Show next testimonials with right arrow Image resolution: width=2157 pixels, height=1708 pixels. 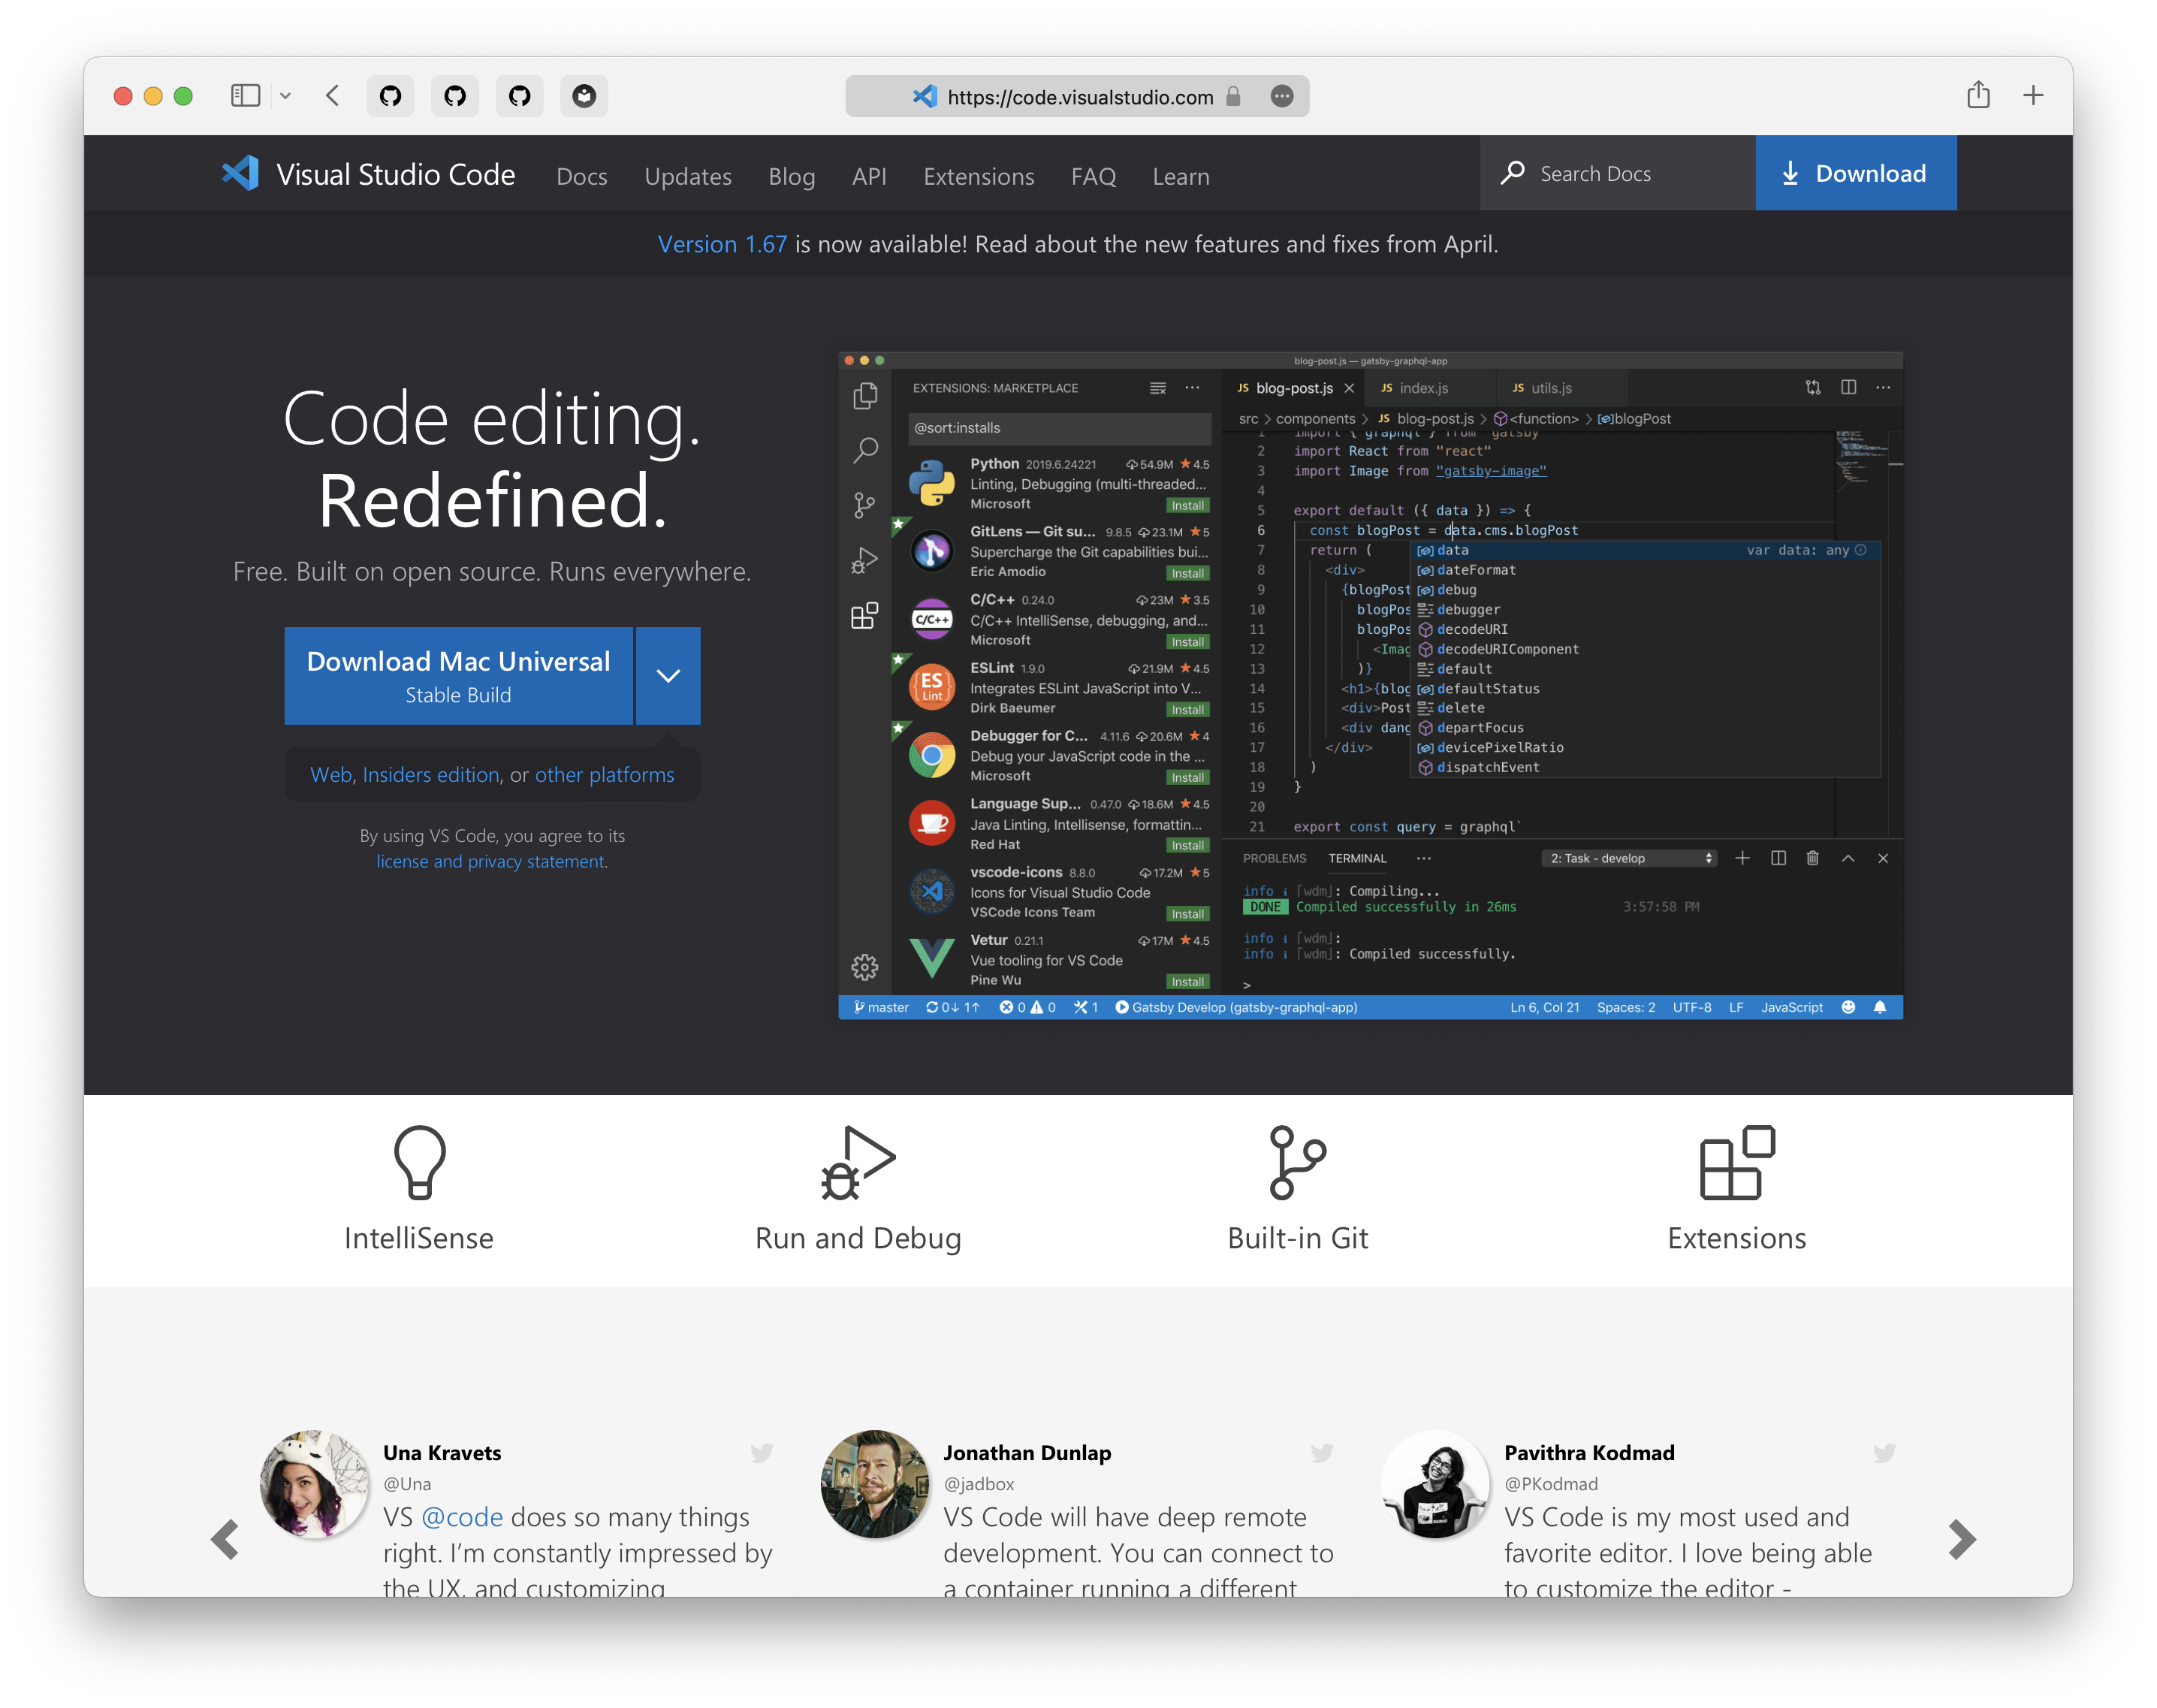(1962, 1539)
